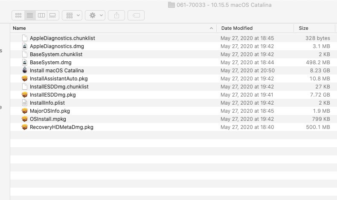Click the 8.23 GB size value
The height and width of the screenshot is (200, 337).
tap(320, 71)
